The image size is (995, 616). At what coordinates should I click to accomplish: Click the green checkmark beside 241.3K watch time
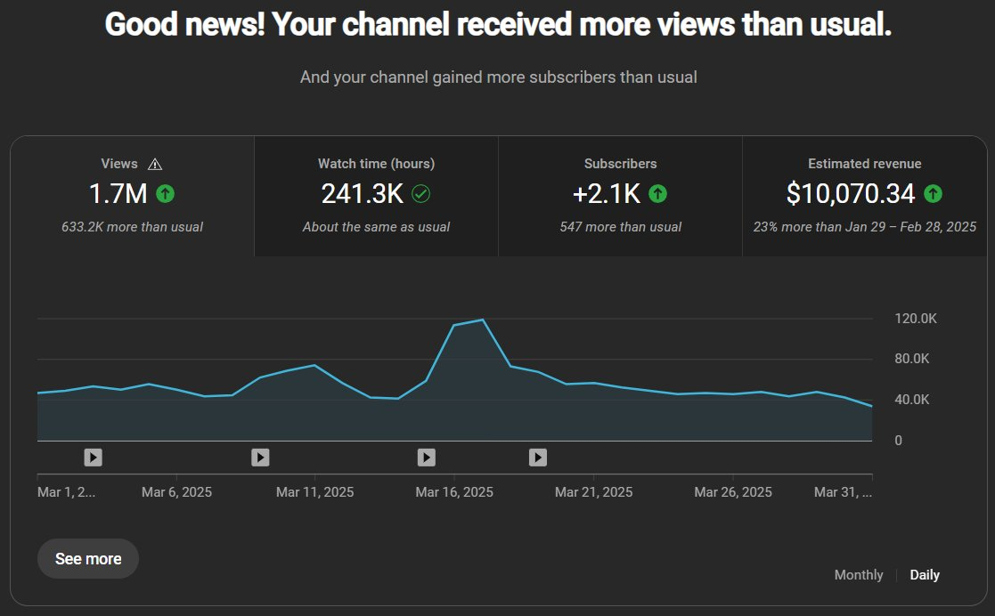420,193
